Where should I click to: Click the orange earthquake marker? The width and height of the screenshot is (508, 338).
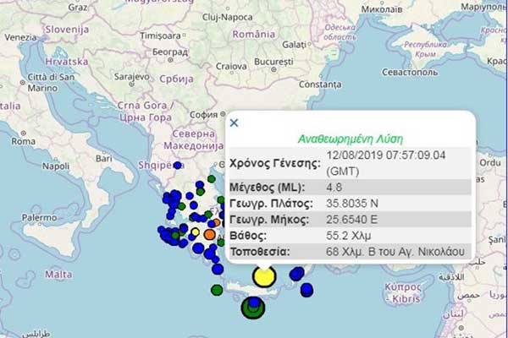click(x=209, y=233)
